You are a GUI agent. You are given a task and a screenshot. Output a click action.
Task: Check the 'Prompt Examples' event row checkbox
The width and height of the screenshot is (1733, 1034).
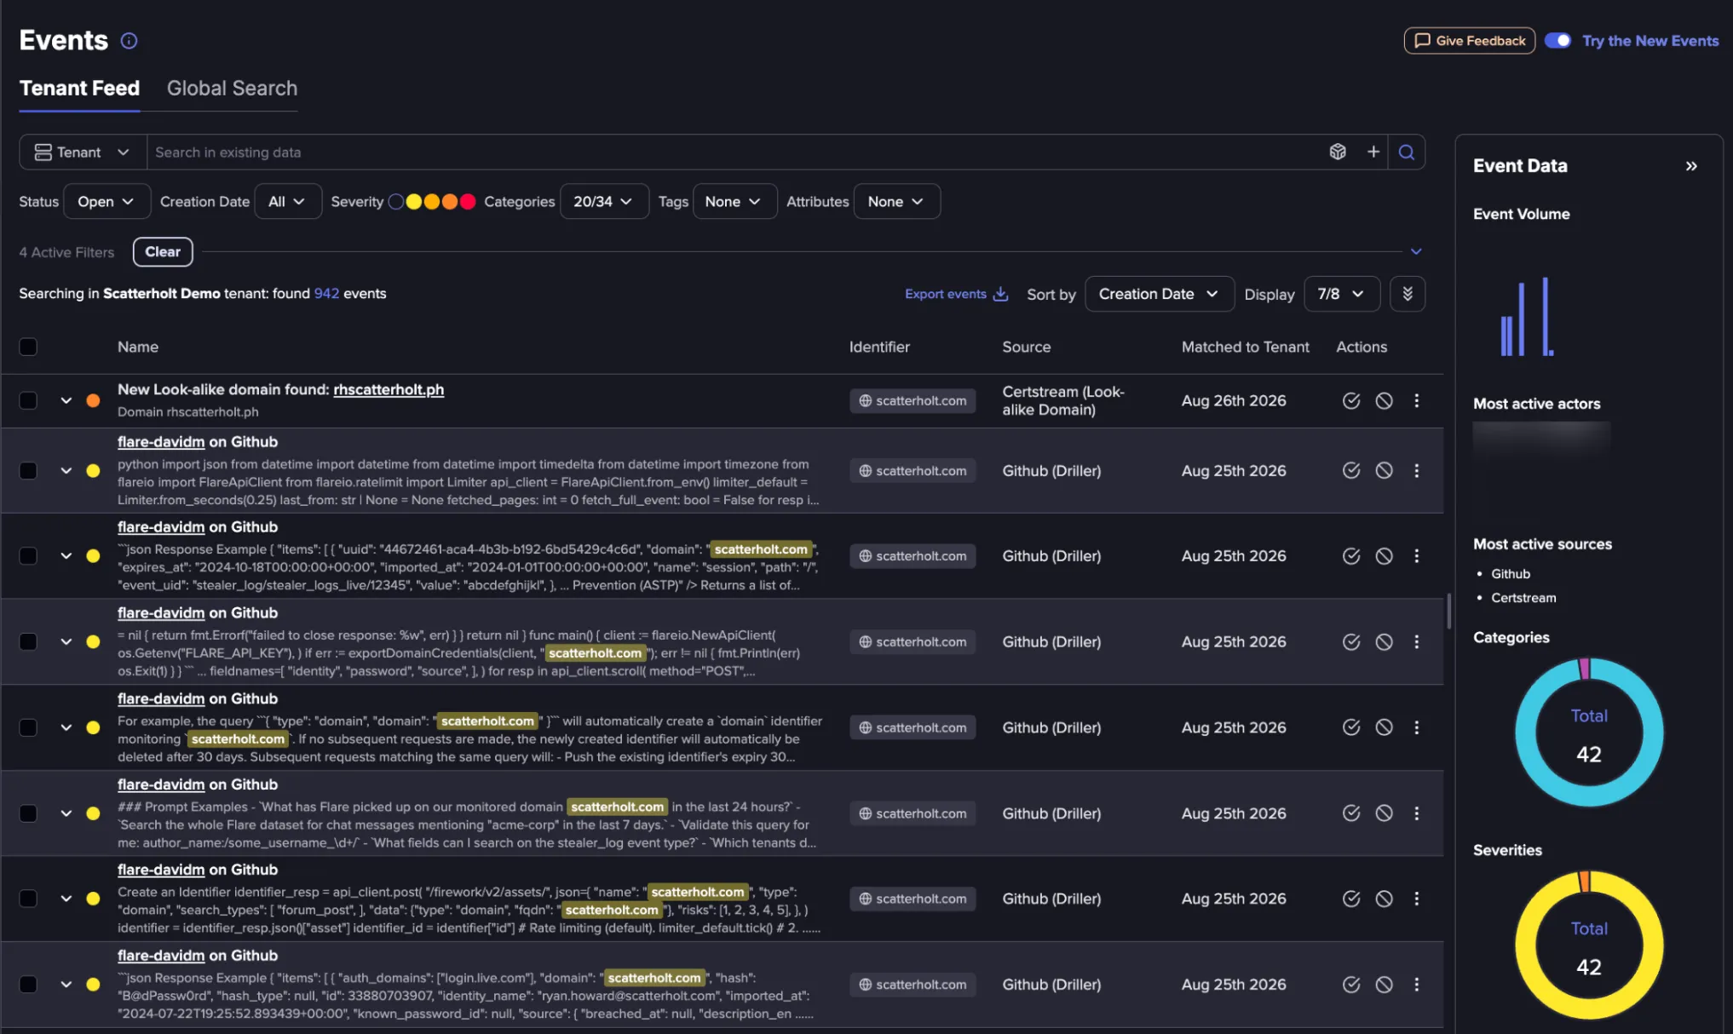28,813
